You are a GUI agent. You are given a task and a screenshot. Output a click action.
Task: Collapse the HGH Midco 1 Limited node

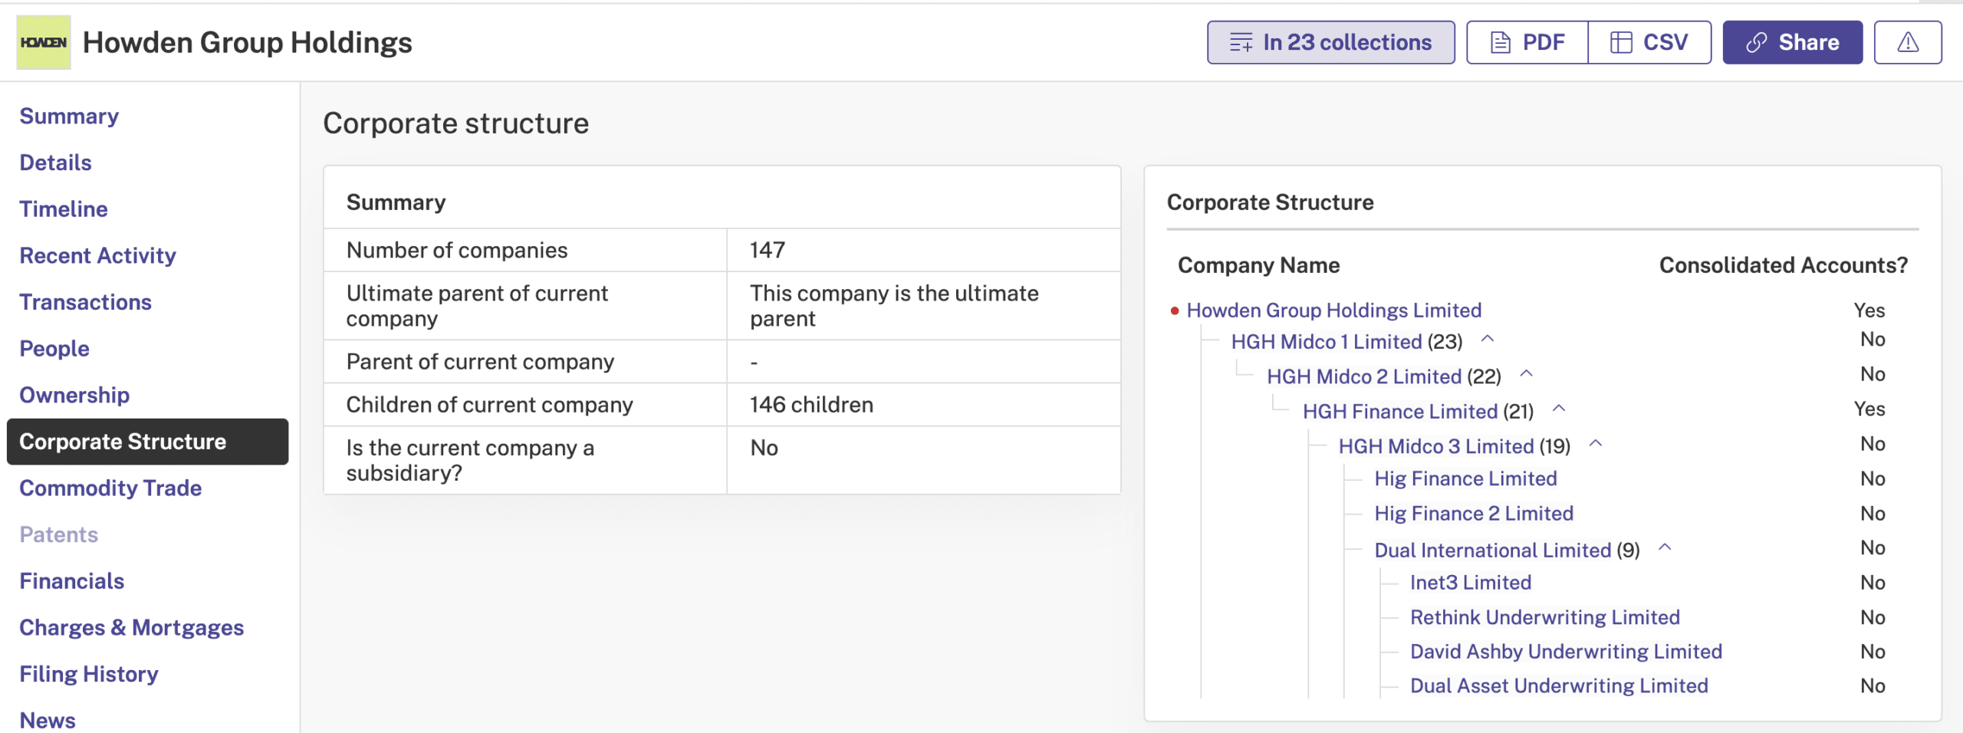click(1487, 340)
